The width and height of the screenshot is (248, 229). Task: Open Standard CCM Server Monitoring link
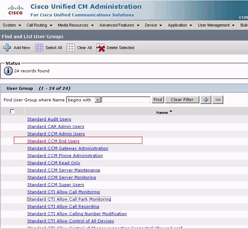61,177
